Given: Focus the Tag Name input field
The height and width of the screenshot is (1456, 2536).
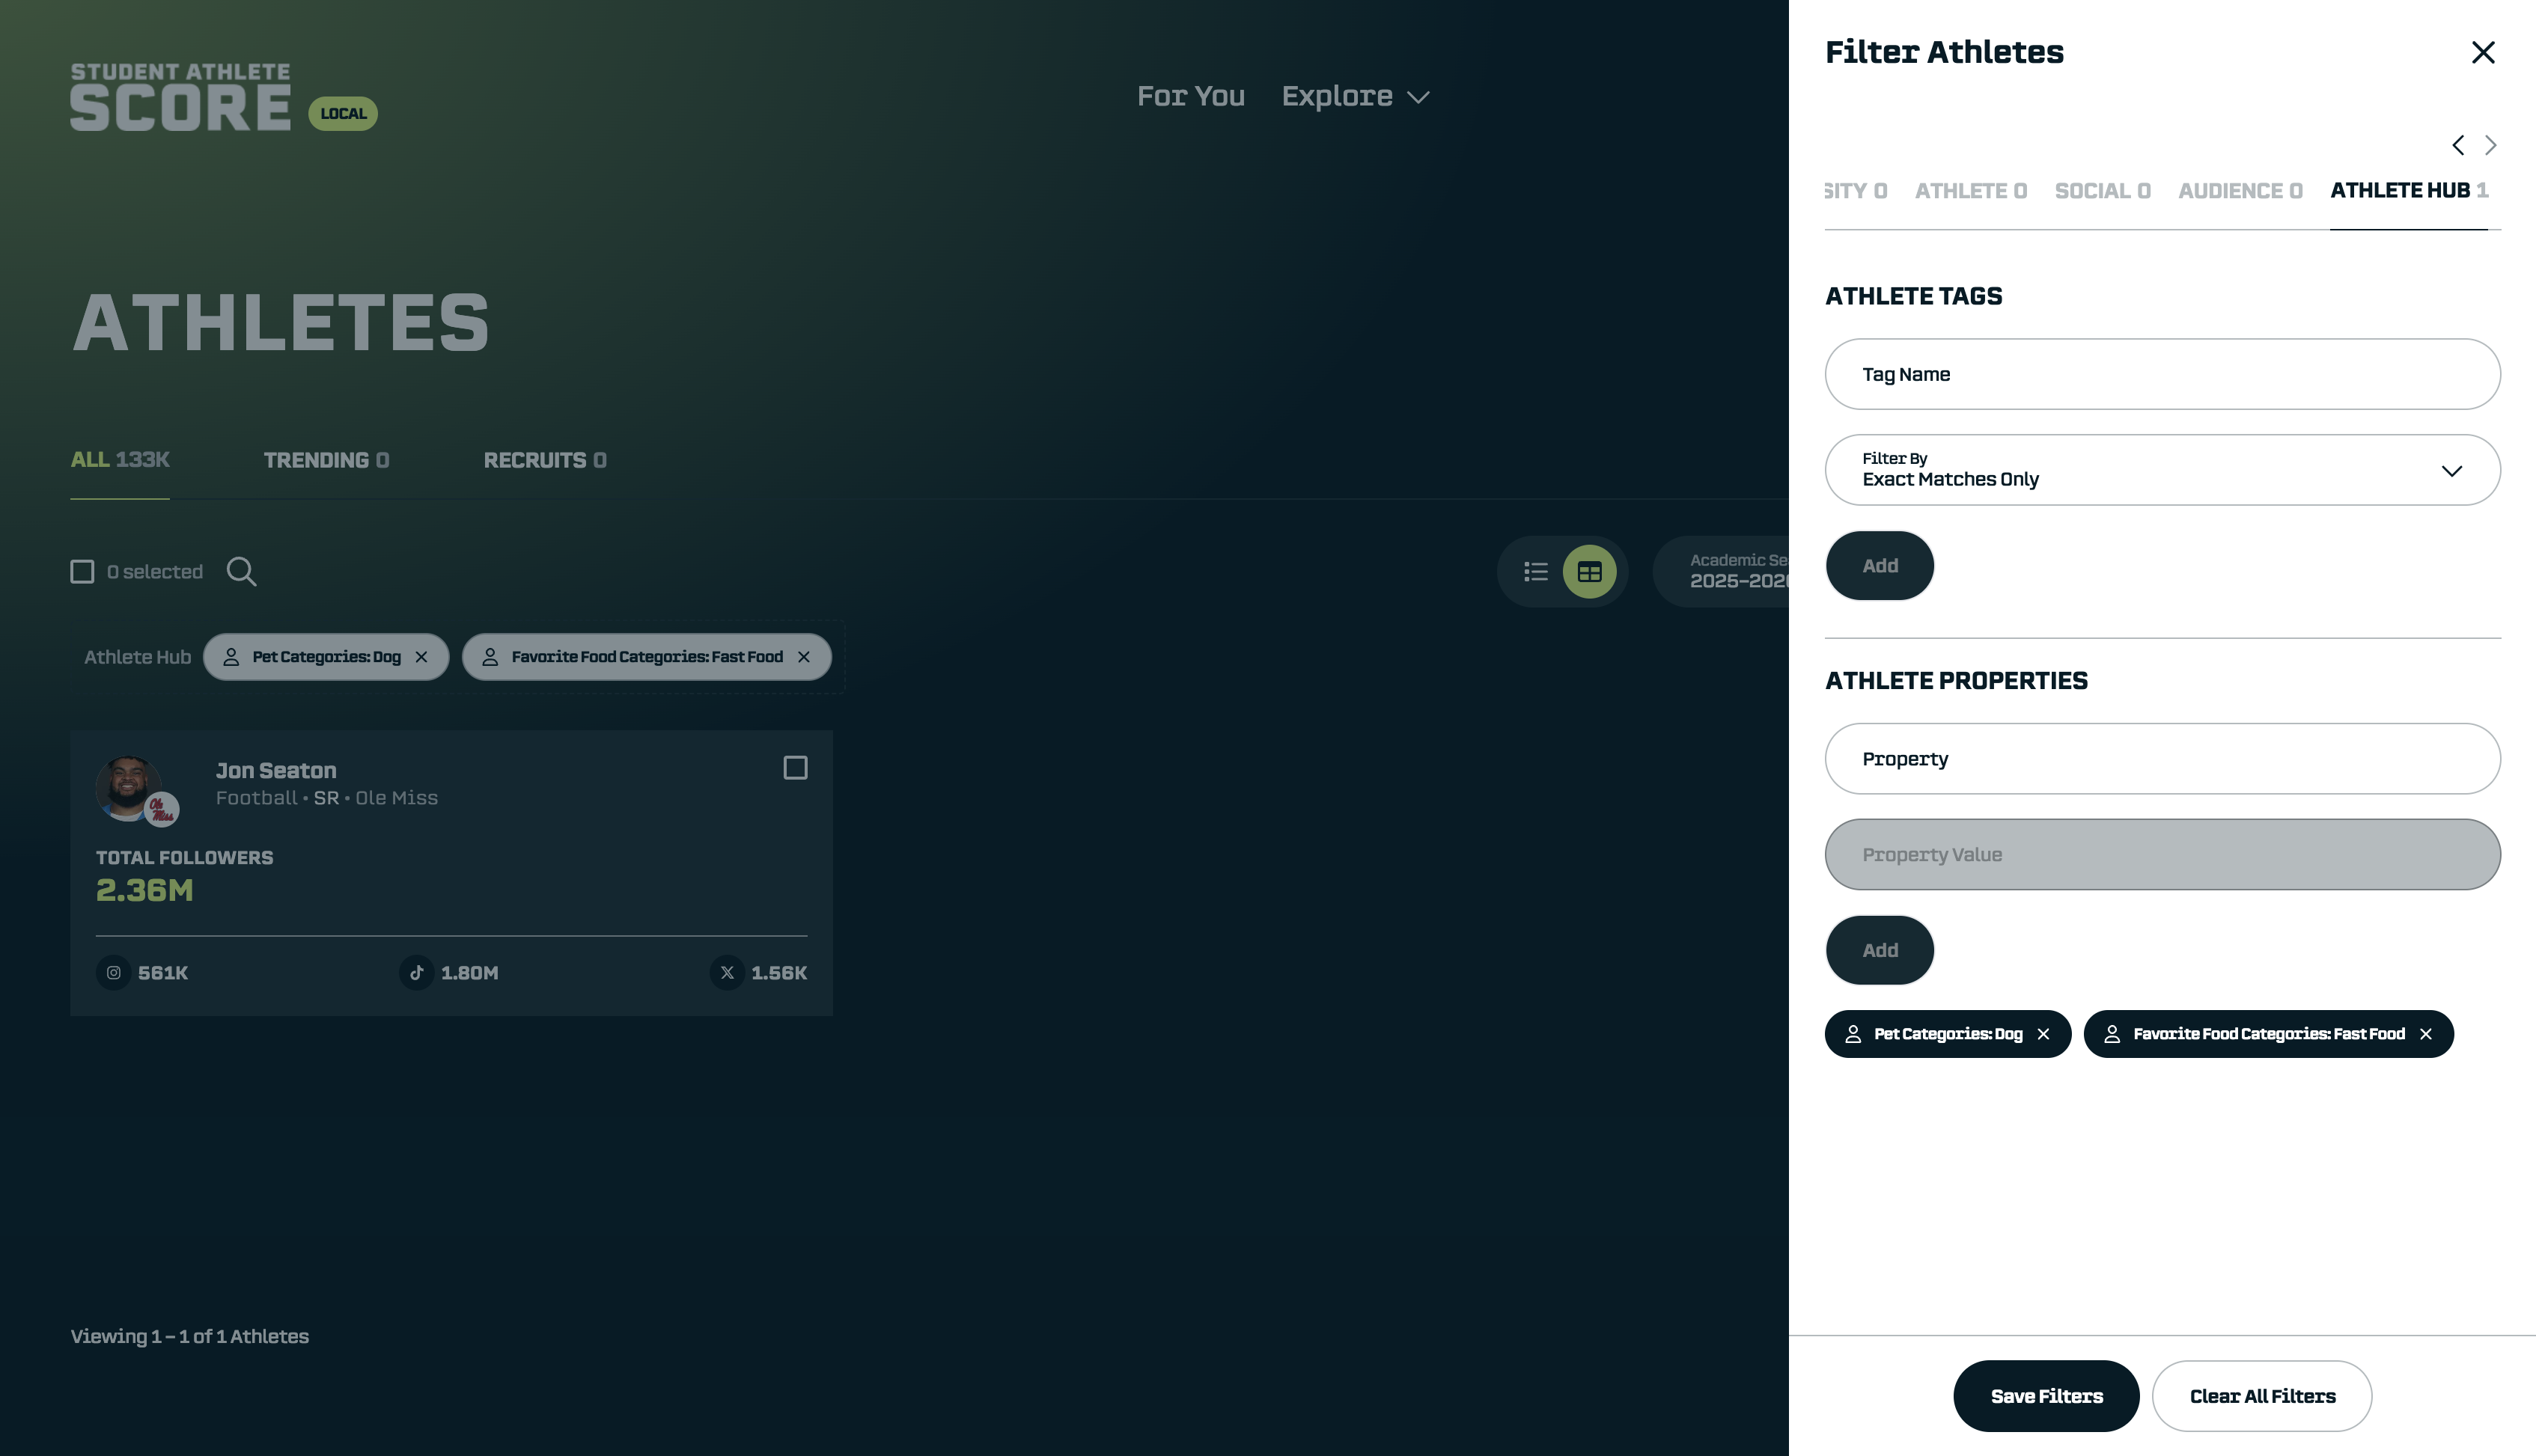Looking at the screenshot, I should click(x=2161, y=374).
